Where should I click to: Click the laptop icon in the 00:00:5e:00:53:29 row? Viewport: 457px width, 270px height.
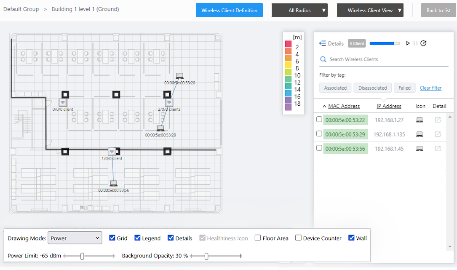pyautogui.click(x=419, y=134)
